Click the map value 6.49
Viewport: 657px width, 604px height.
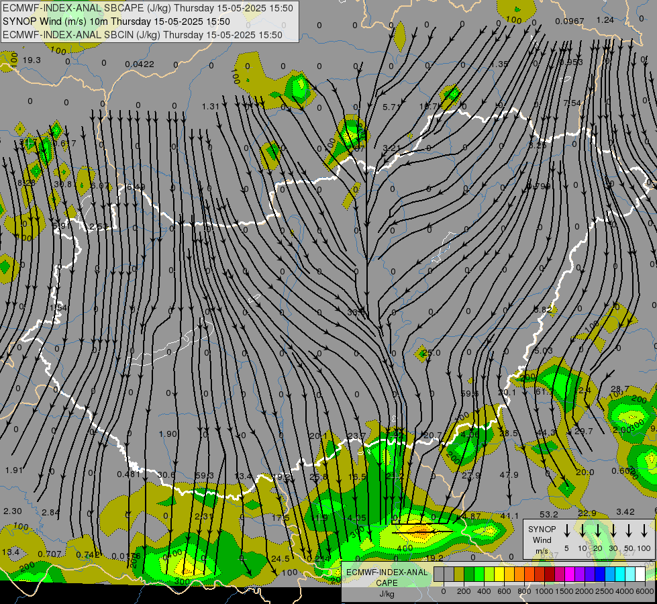click(x=136, y=187)
